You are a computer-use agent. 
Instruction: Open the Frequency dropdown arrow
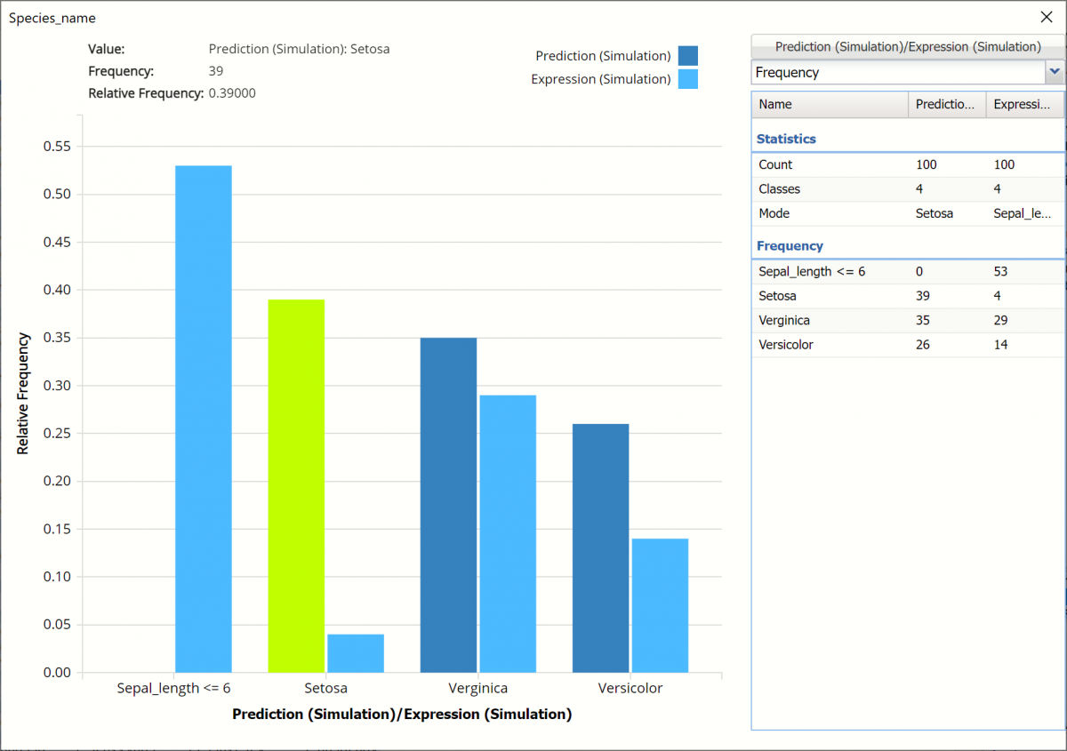tap(1055, 72)
